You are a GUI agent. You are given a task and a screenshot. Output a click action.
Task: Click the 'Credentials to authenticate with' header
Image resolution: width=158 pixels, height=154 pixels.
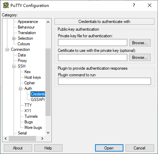point(105,22)
